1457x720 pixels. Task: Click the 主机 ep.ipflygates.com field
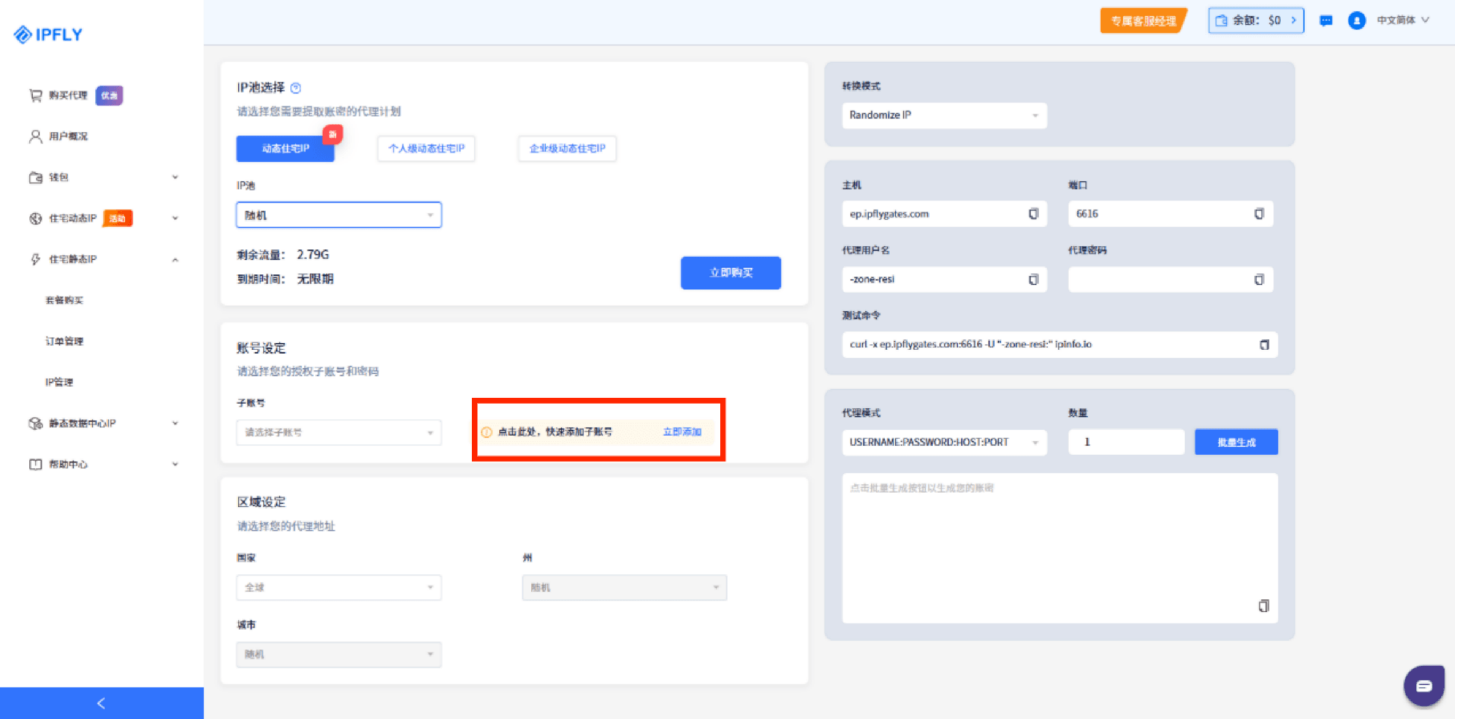click(x=944, y=214)
